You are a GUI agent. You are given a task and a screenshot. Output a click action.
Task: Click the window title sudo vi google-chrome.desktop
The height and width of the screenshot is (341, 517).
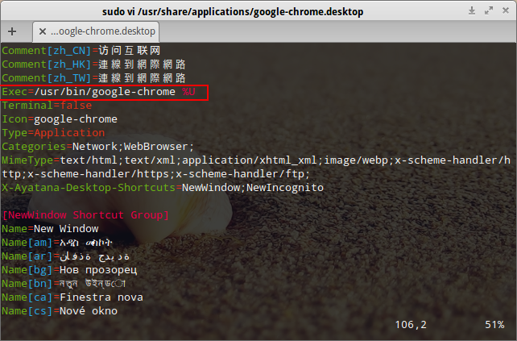[x=233, y=12]
